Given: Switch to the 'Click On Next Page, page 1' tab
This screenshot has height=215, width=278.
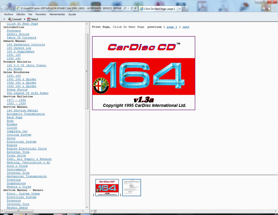Looking at the screenshot, I should (x=160, y=9).
